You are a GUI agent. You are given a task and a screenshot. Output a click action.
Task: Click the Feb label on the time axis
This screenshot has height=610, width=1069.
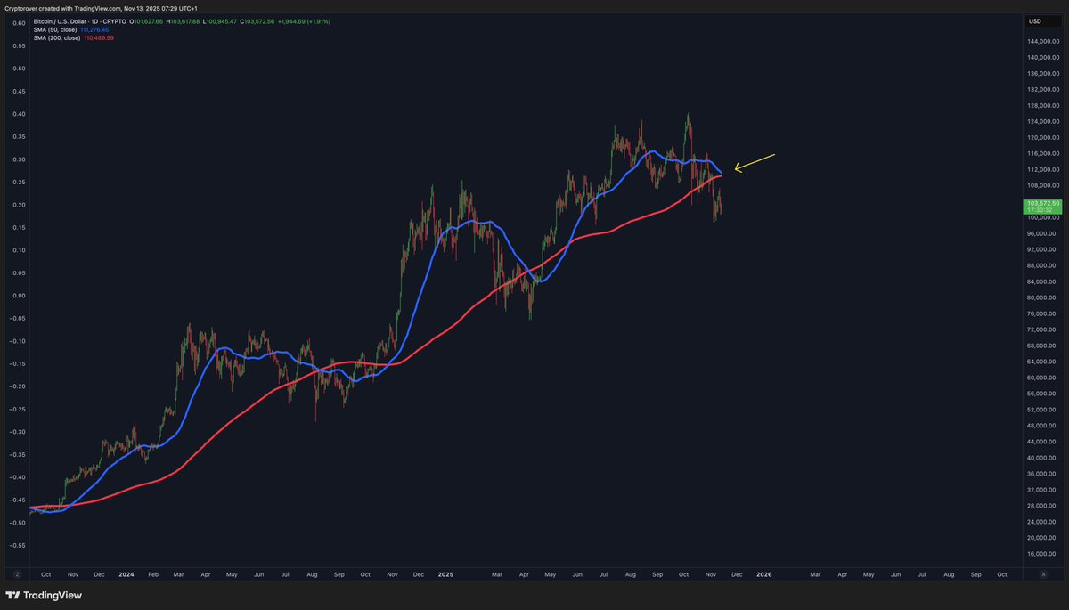pos(152,574)
